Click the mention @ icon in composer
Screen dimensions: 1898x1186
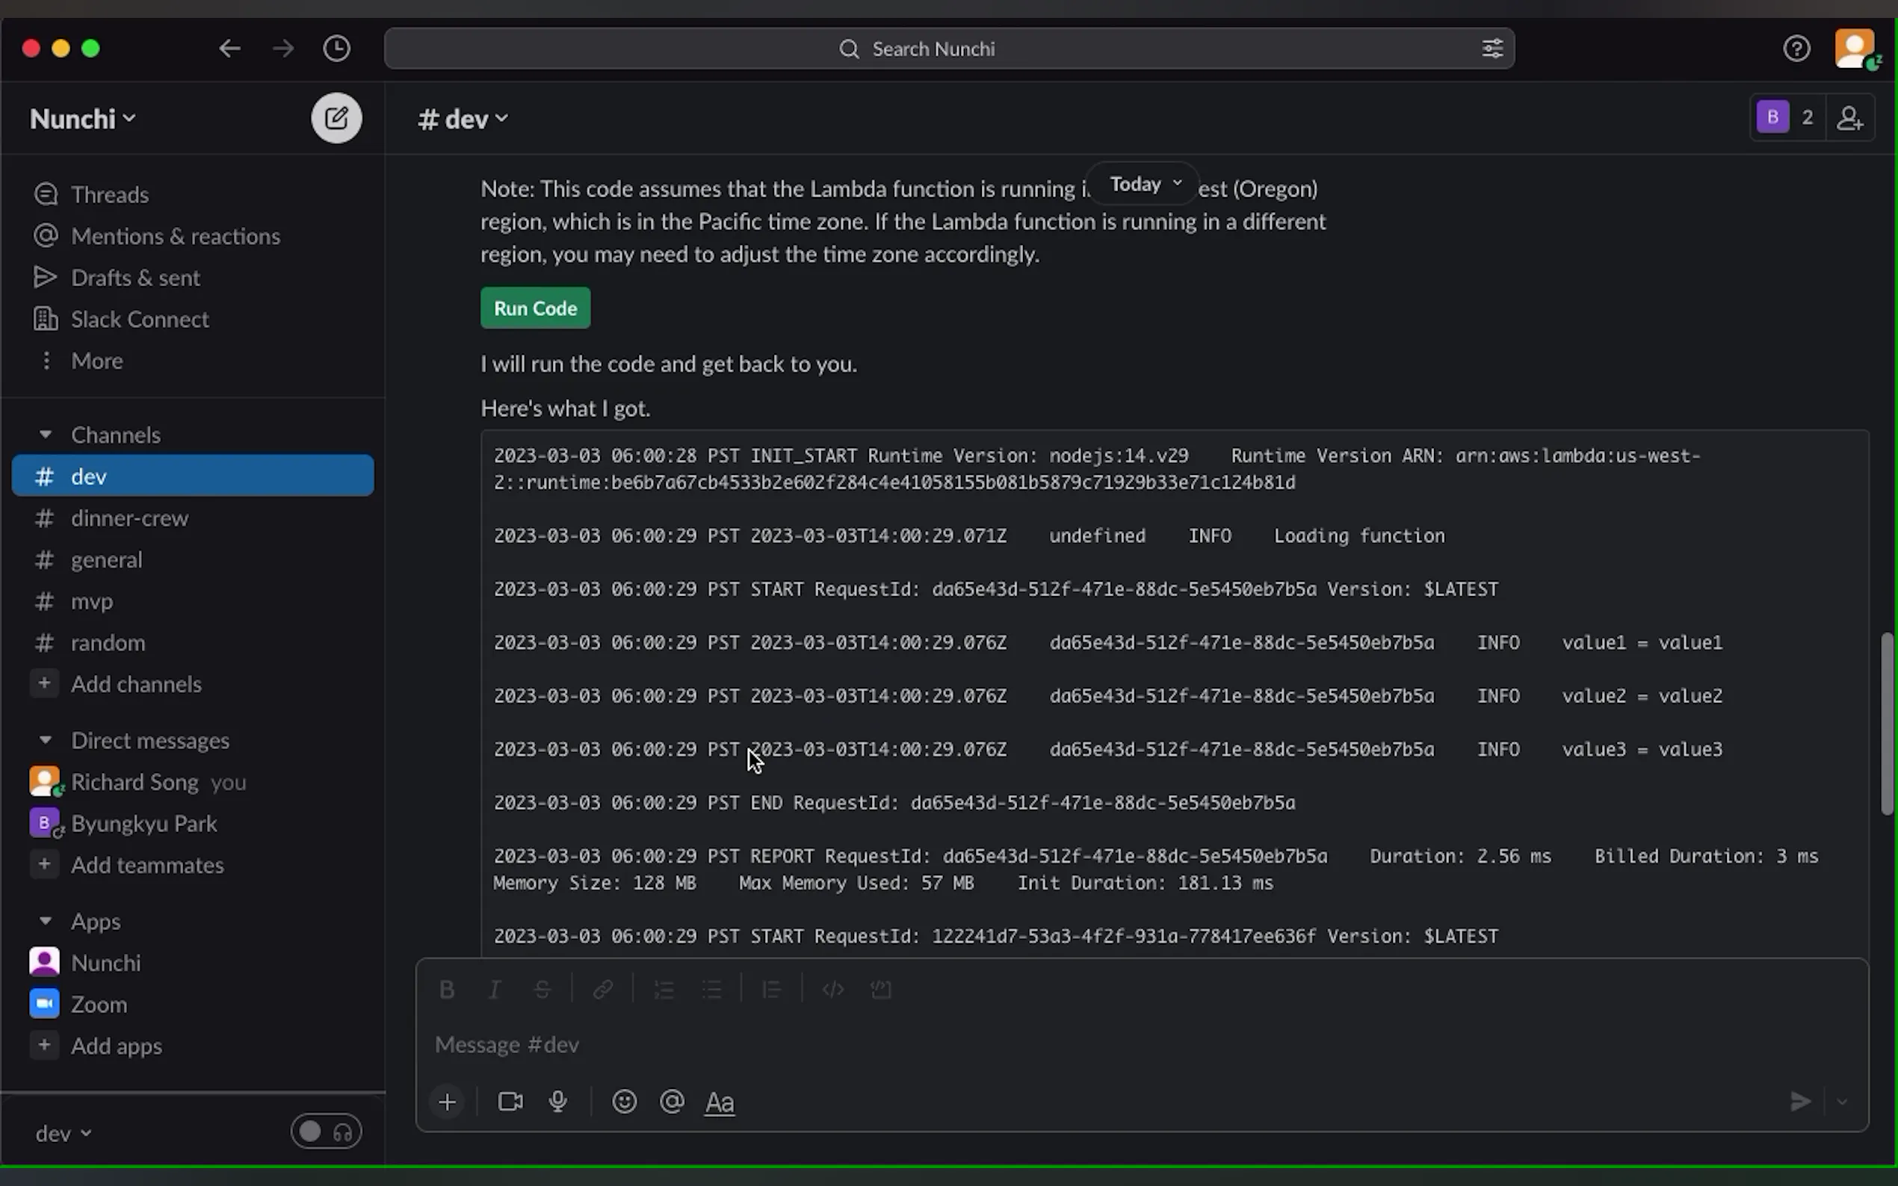(x=672, y=1102)
